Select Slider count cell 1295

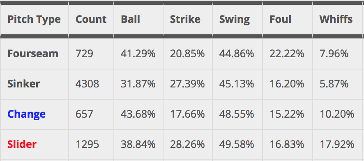(x=87, y=145)
